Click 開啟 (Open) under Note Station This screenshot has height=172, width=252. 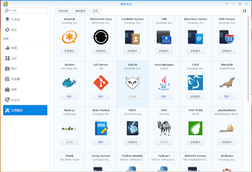(101, 142)
